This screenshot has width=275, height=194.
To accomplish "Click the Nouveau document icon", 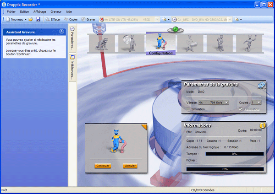I will [x=8, y=19].
